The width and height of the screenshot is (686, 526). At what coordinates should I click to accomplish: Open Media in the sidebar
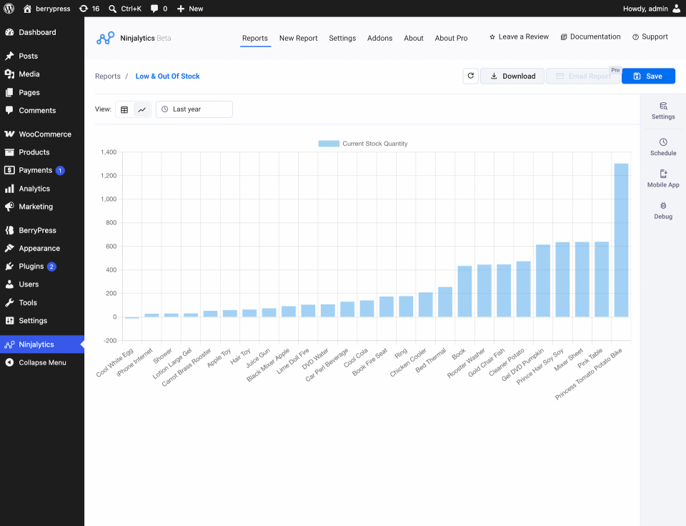(42, 74)
